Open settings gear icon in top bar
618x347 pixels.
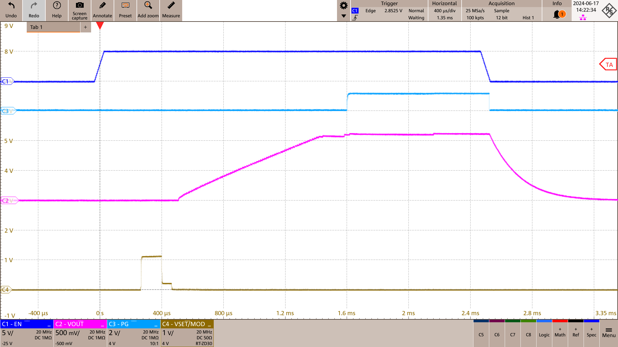tap(344, 5)
